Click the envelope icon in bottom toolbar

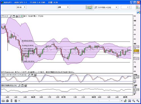tap(3, 101)
